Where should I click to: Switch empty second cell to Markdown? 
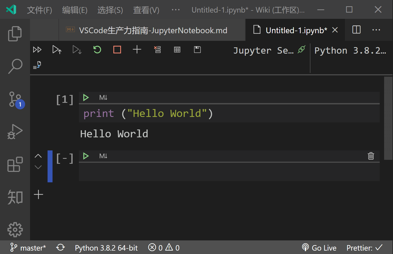point(103,156)
